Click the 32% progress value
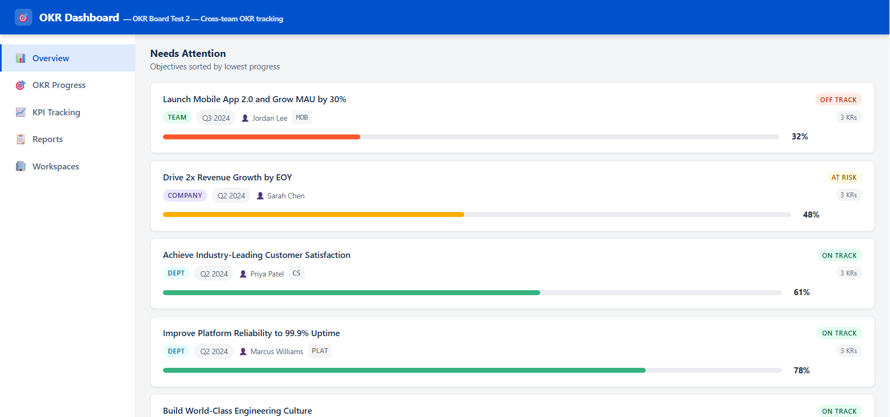890x417 pixels. coord(800,137)
